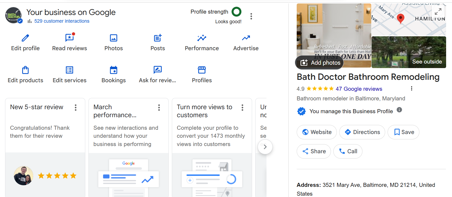Click the info icon beside Business Profile
The width and height of the screenshot is (452, 197).
[399, 110]
